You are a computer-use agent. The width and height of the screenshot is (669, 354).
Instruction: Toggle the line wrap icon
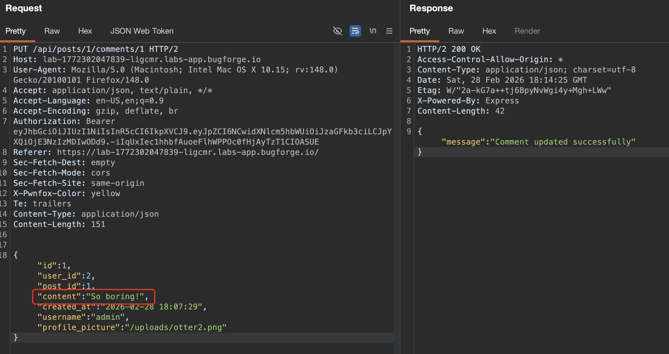[x=355, y=31]
